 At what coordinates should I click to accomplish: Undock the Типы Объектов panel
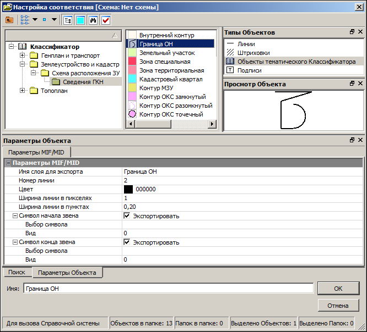tap(352, 32)
